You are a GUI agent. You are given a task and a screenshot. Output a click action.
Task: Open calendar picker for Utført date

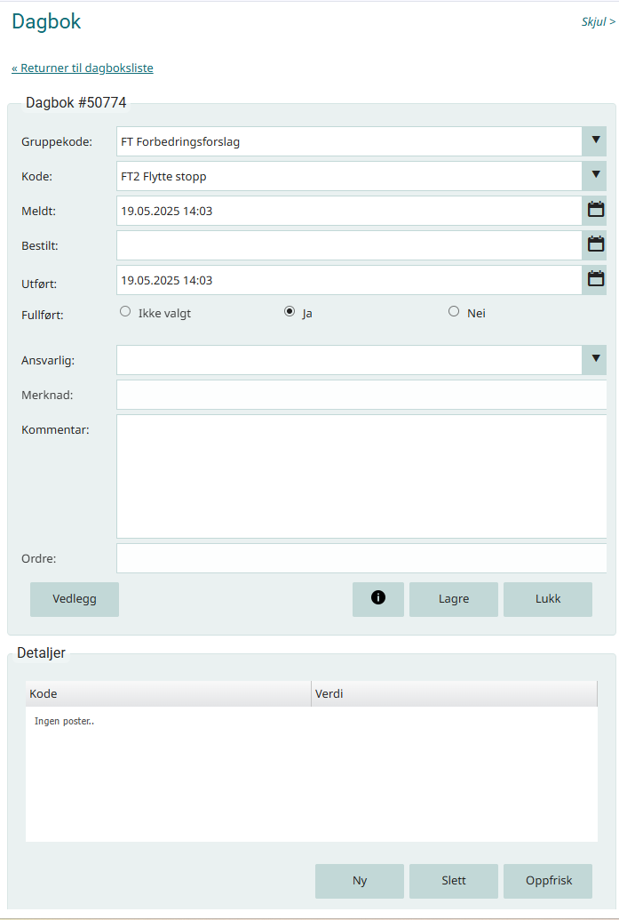(596, 279)
